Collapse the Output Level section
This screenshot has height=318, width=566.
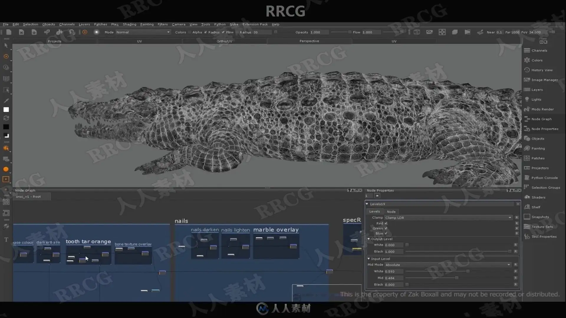click(x=368, y=239)
